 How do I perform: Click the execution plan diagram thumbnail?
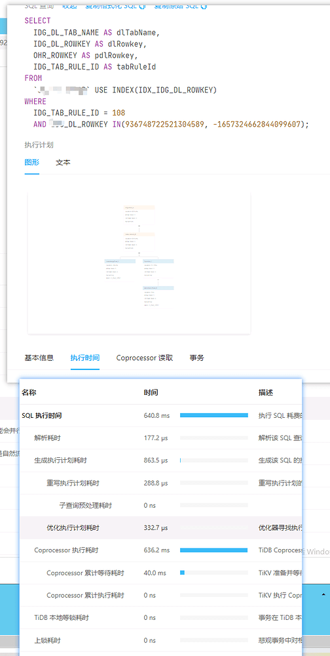(x=139, y=263)
